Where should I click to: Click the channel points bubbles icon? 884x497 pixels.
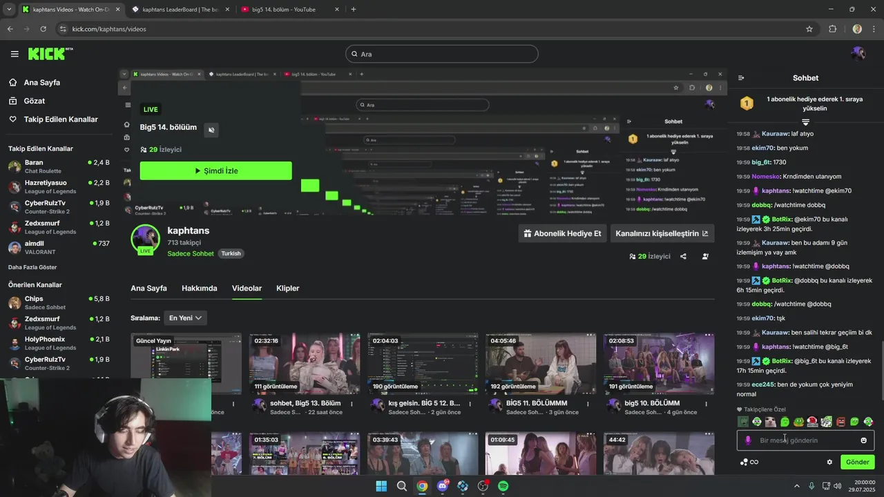click(x=744, y=462)
